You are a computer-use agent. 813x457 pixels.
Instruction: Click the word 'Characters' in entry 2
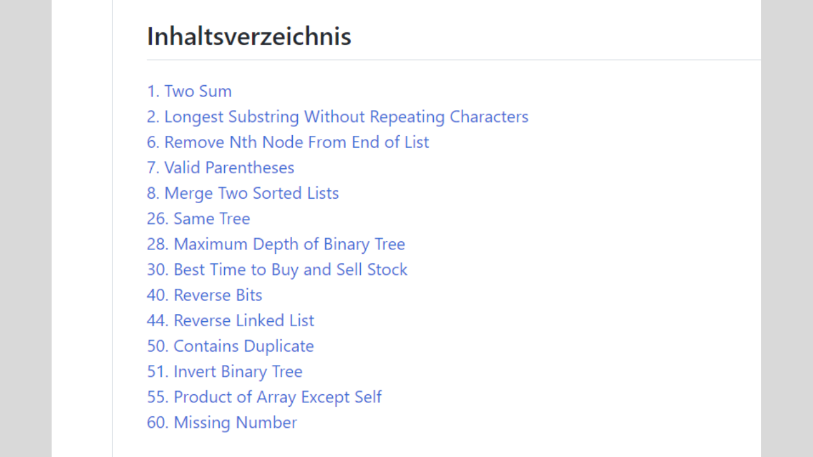[x=489, y=117]
